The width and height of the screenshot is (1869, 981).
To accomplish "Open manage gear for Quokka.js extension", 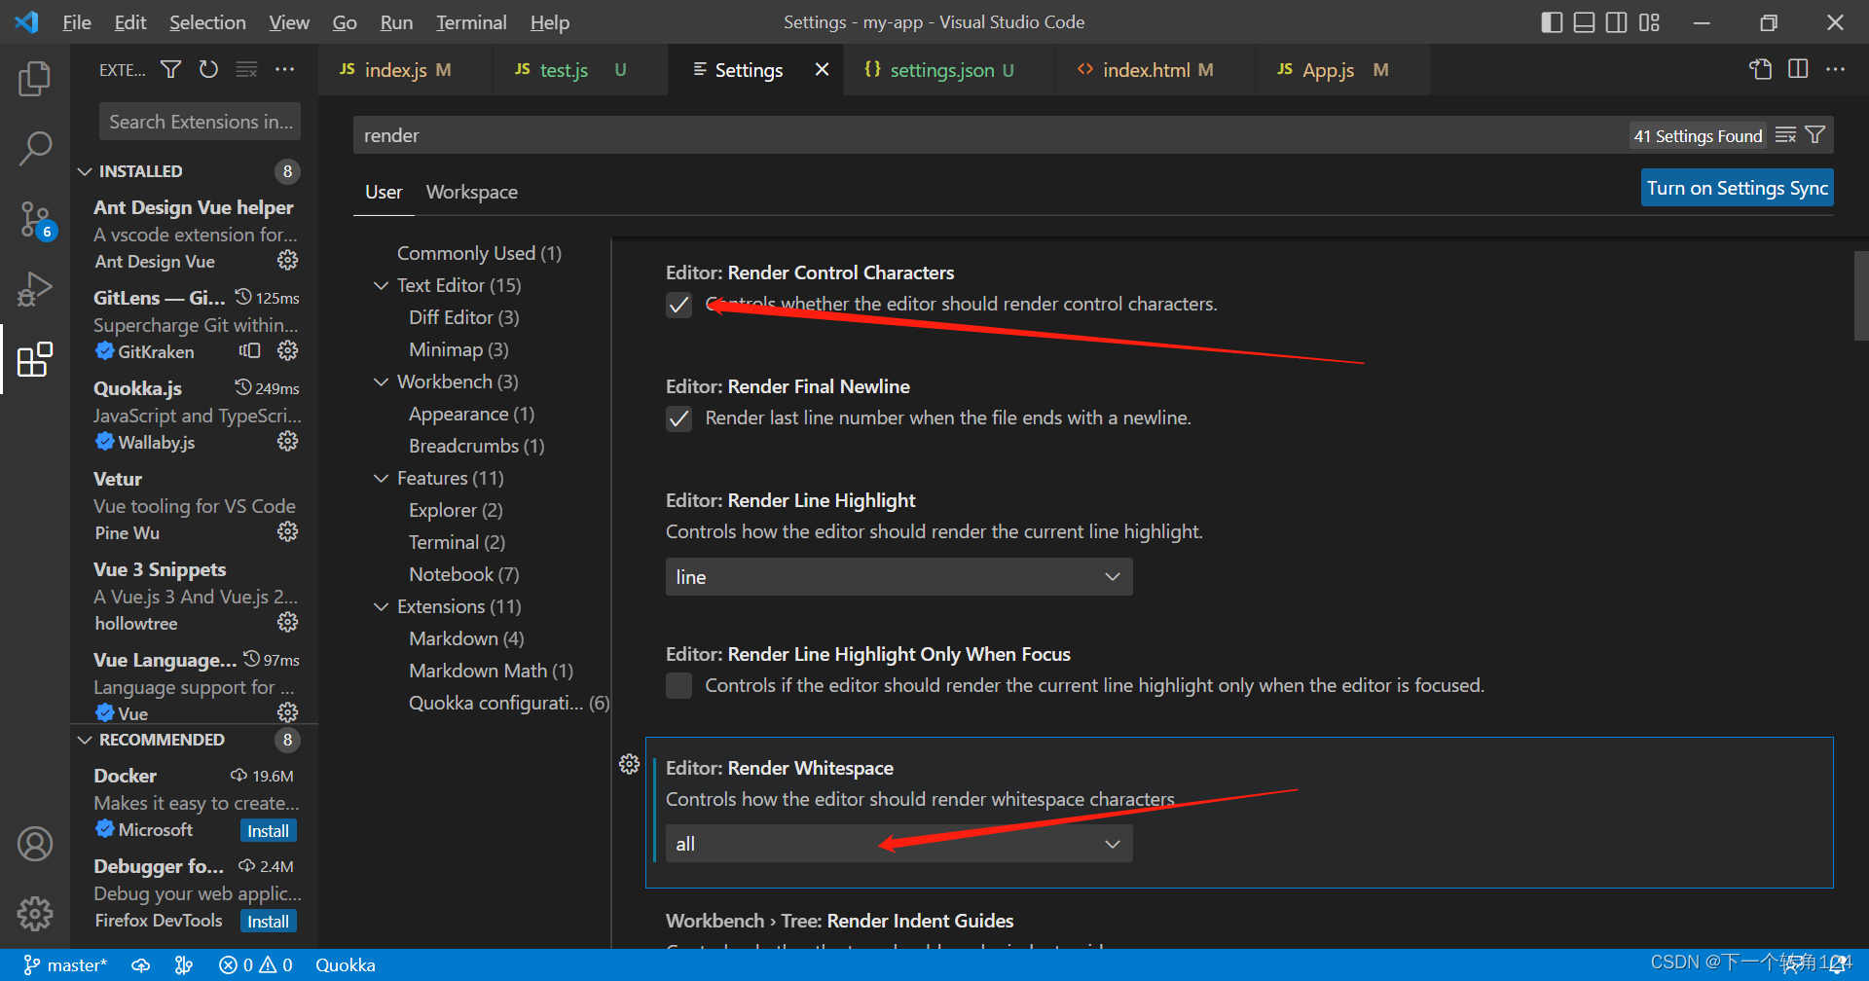I will (x=287, y=441).
